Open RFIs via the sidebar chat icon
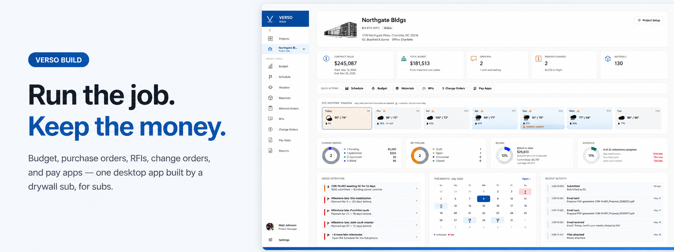674x252 pixels. tap(270, 119)
